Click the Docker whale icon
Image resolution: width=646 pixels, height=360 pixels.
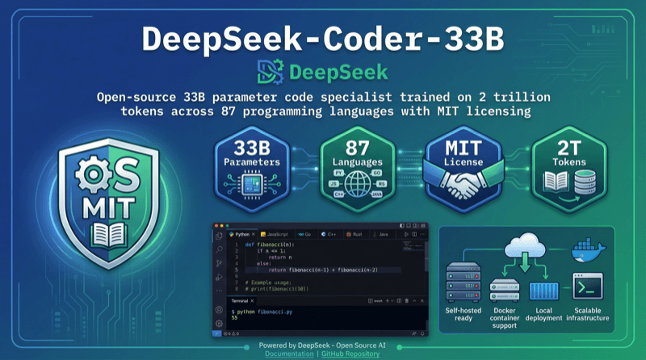[589, 250]
